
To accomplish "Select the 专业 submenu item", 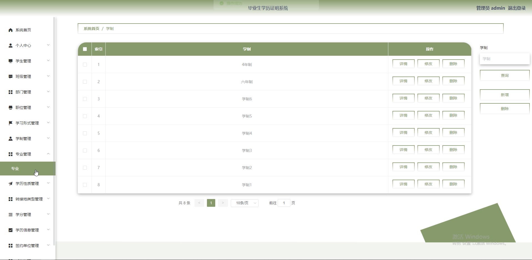I will point(28,169).
